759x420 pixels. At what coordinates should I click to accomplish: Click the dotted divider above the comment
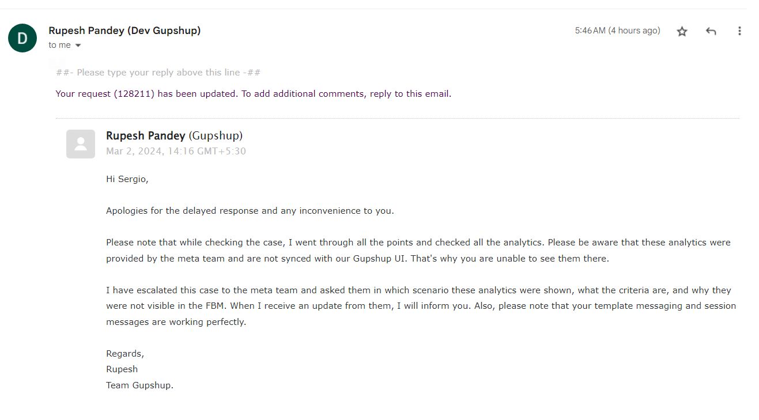[x=397, y=119]
